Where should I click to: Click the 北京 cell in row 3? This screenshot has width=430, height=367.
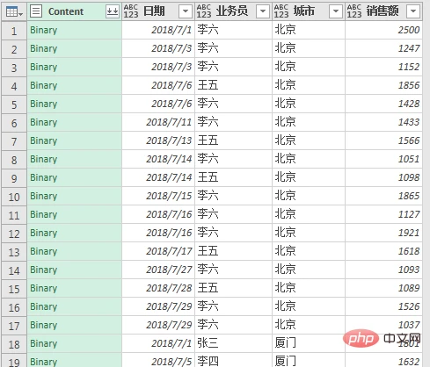[x=309, y=67]
